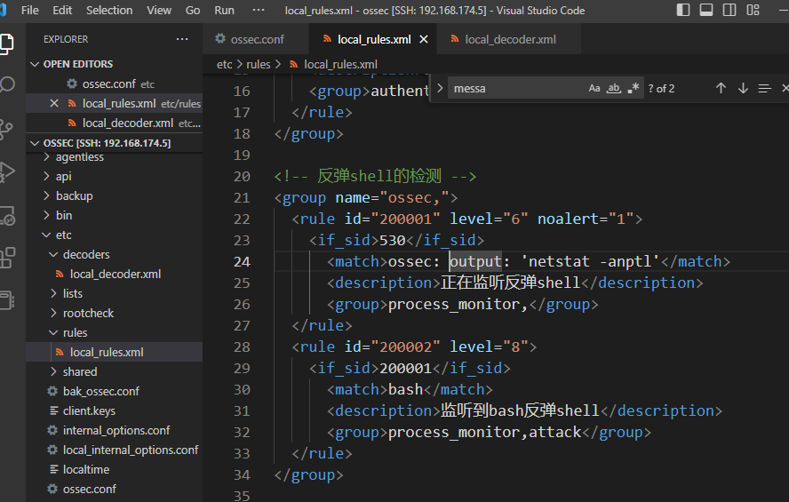The height and width of the screenshot is (502, 789).
Task: Click 'rules' breadcrumb segment
Action: click(259, 64)
